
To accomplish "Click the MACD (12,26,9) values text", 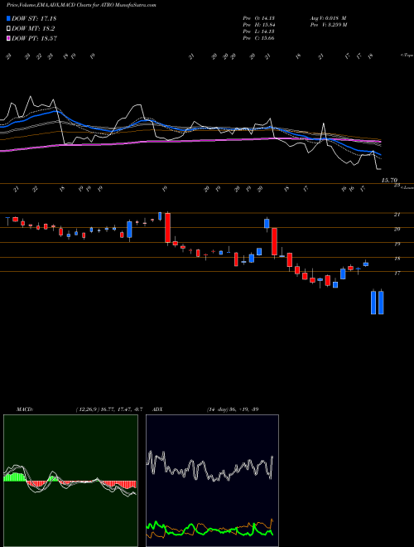I will click(109, 409).
